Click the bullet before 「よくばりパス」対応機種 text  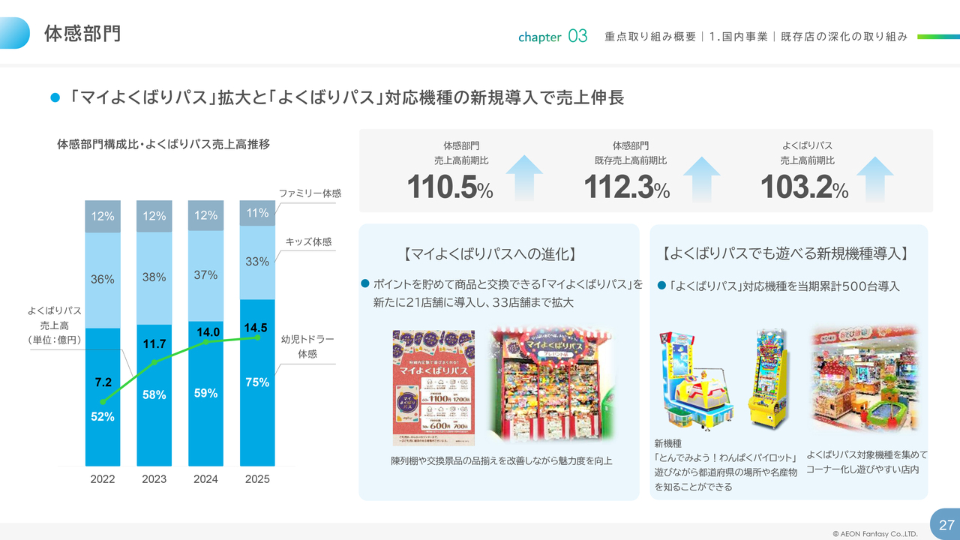(661, 286)
